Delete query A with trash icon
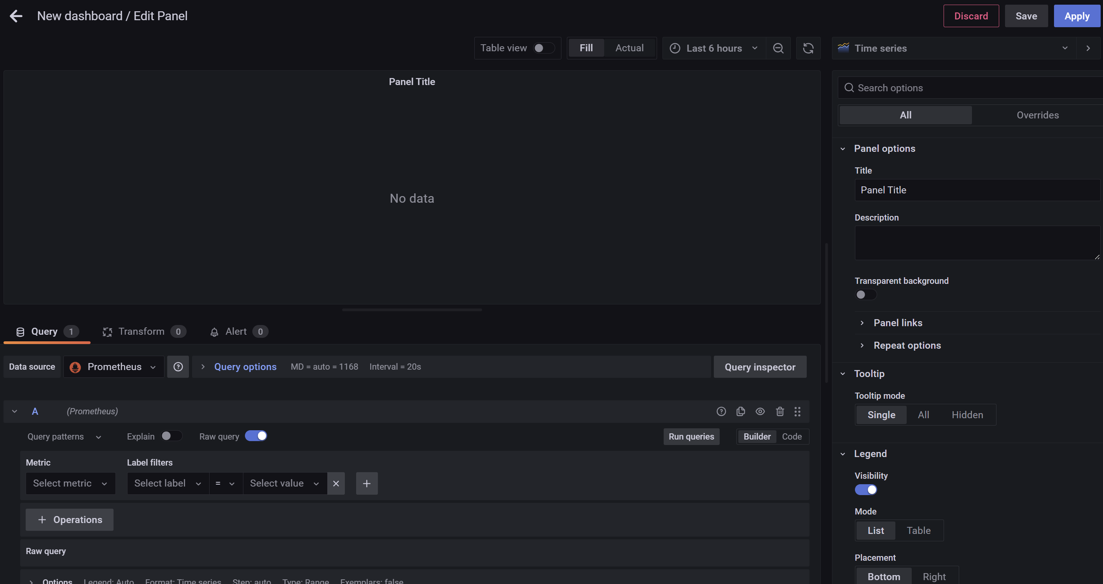 [x=780, y=411]
